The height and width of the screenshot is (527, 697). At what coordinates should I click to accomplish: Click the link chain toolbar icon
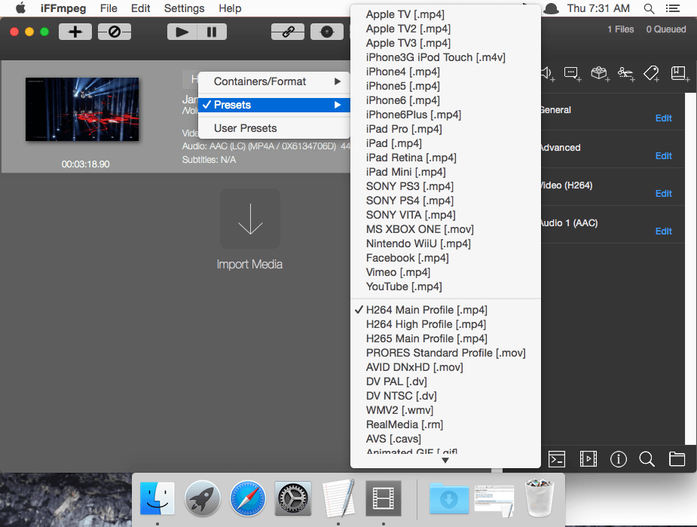[x=288, y=32]
